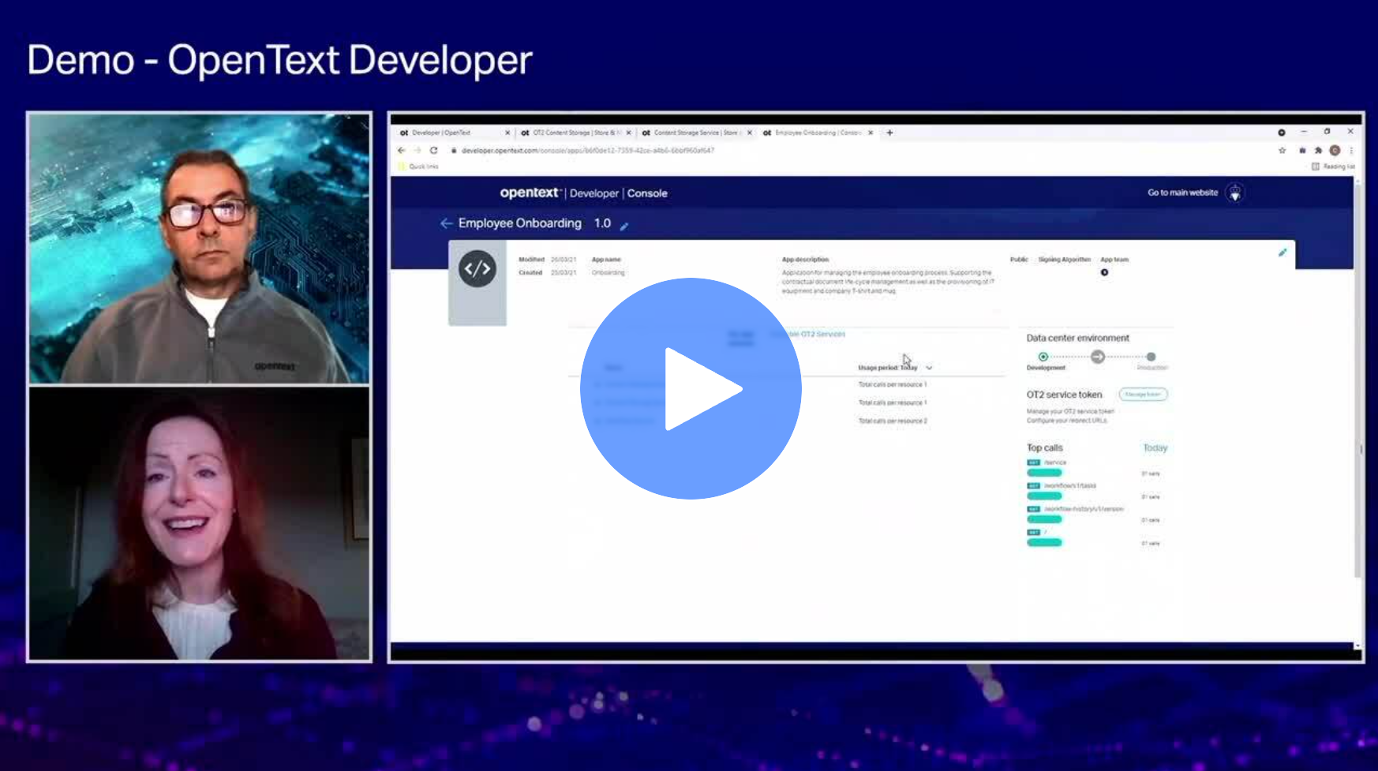1378x771 pixels.
Task: Click the GET badge beside /workflow/v1/tasks
Action: pyautogui.click(x=1033, y=486)
